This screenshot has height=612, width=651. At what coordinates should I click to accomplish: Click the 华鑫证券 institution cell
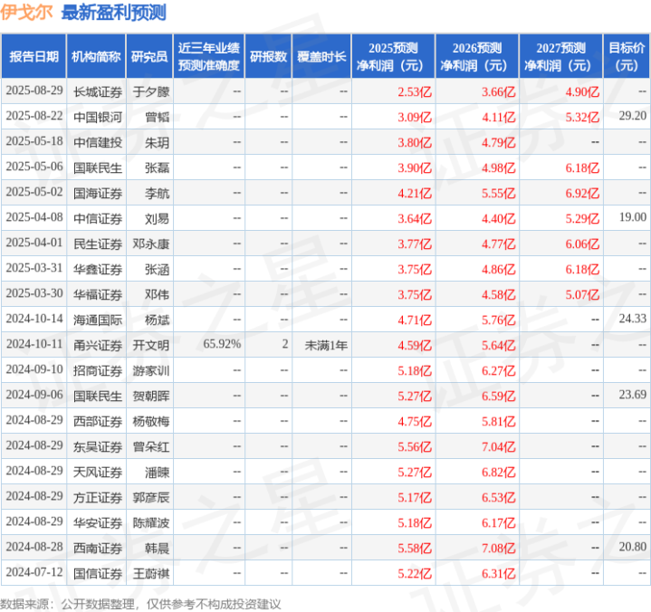tap(98, 270)
